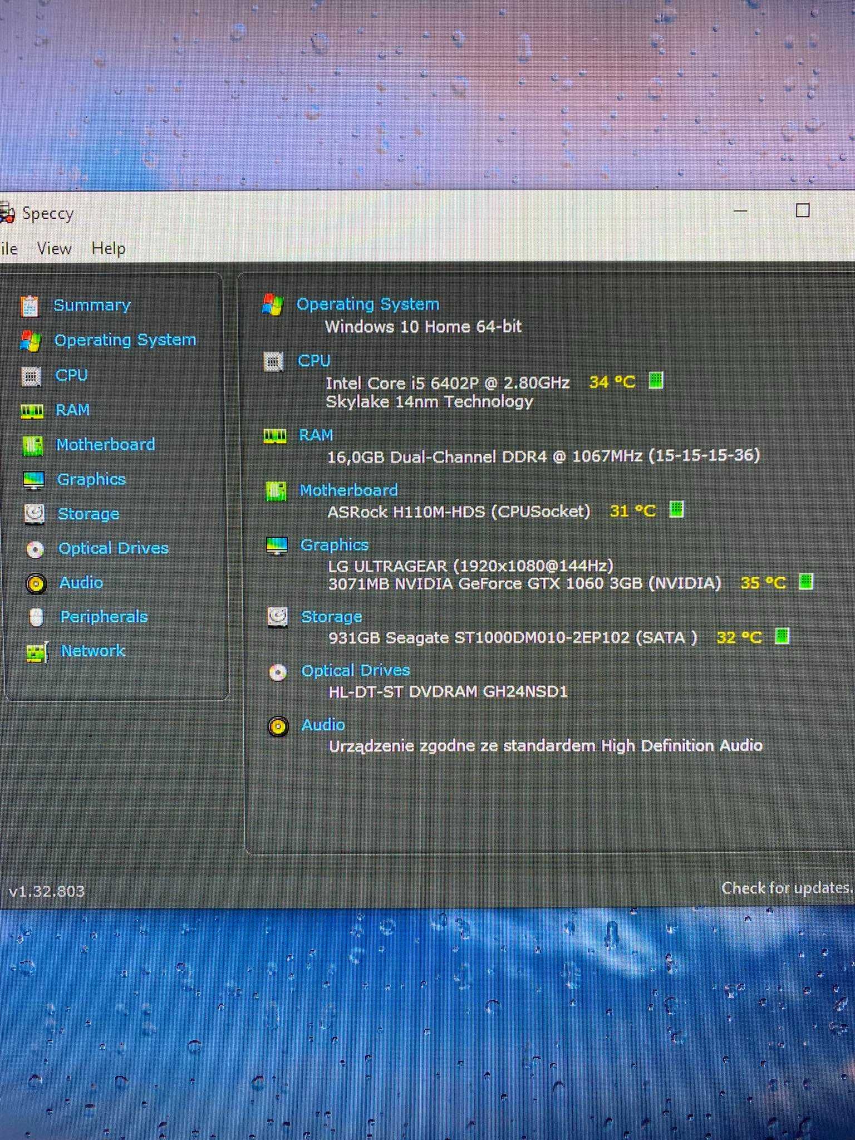Open the RAM sidebar entry
Screen dimensions: 855x1140
tap(72, 410)
